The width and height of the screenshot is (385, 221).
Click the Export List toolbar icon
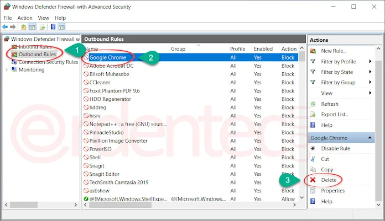pos(43,27)
